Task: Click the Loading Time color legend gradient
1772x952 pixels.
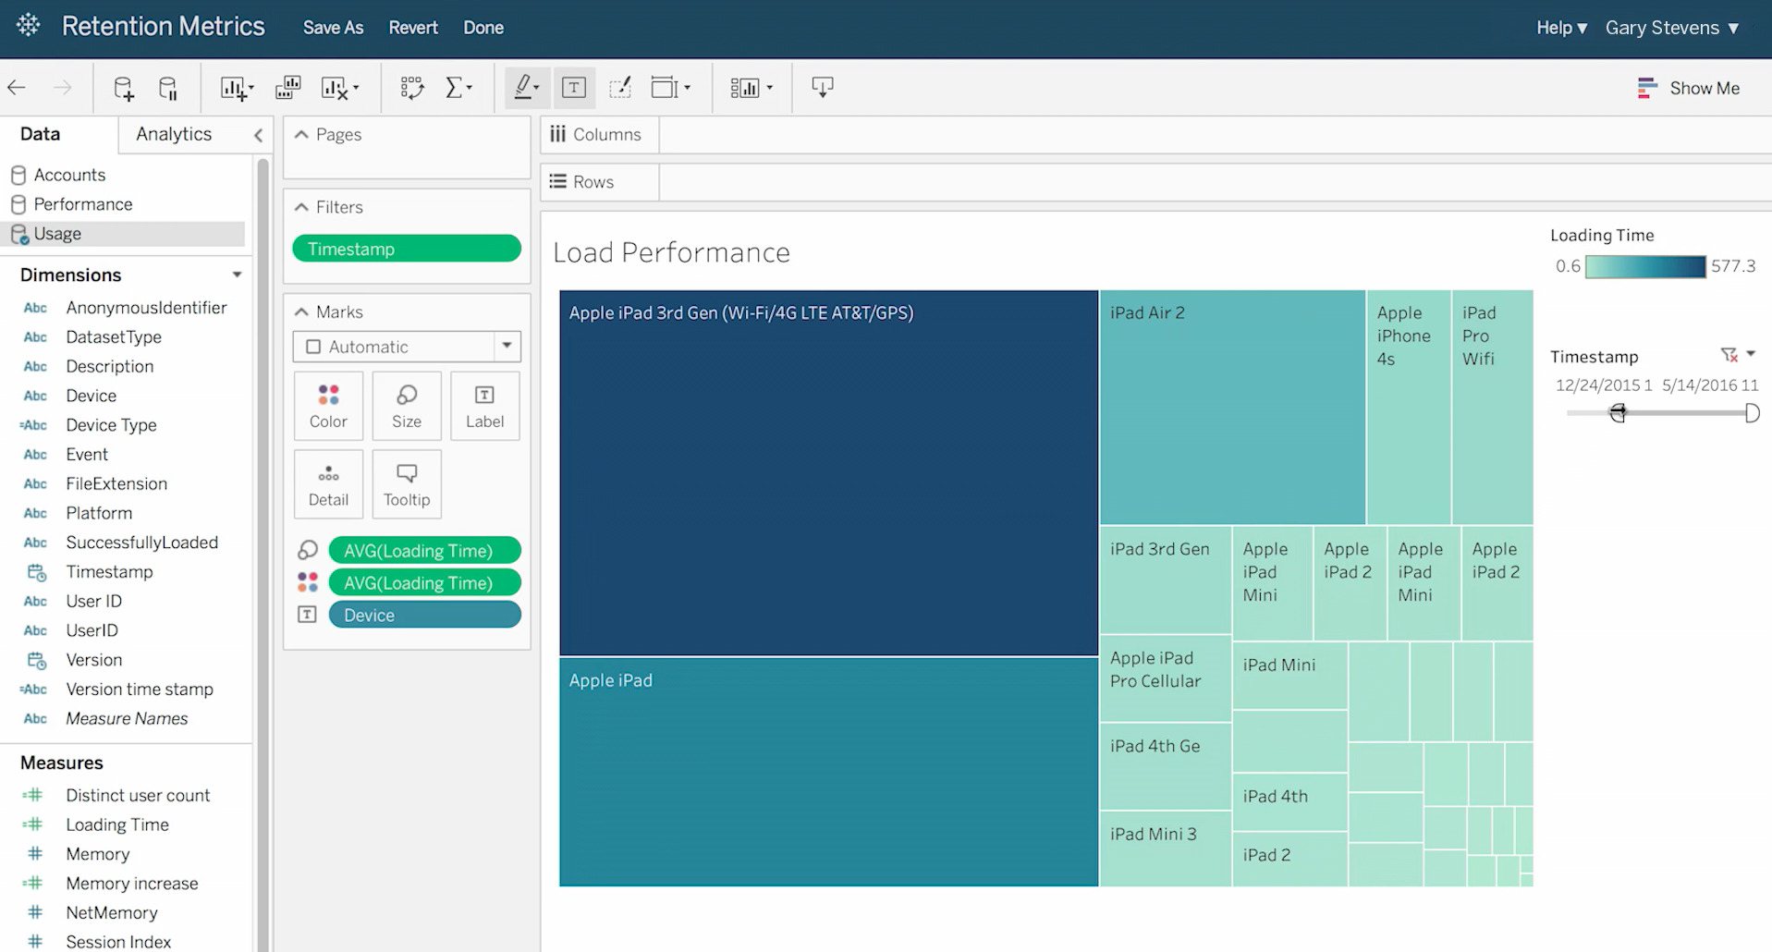Action: click(1645, 267)
